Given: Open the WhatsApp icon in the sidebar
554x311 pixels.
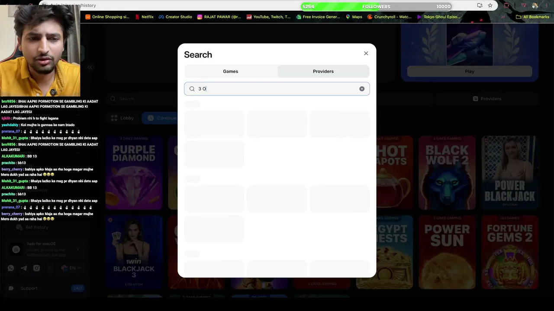Looking at the screenshot, I should (11, 268).
